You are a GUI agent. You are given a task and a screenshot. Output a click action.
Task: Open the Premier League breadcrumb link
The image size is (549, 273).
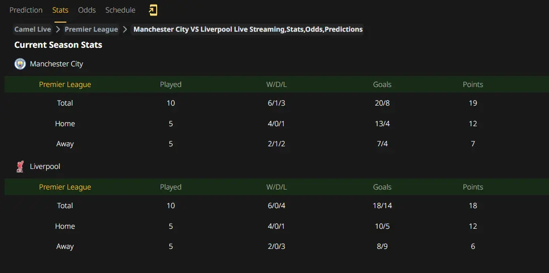coord(91,29)
